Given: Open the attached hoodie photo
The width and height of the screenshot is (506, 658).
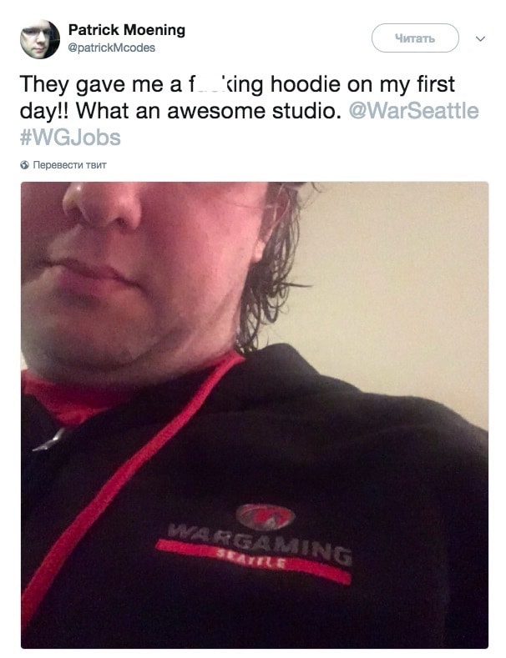Looking at the screenshot, I should pos(255,415).
